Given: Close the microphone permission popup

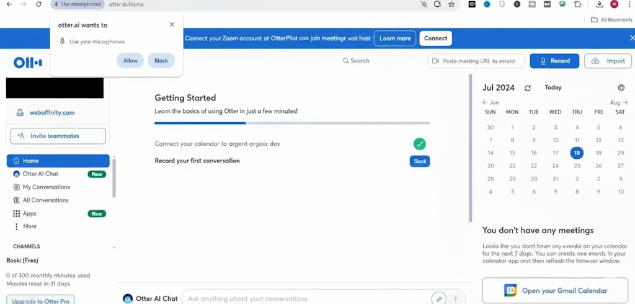Looking at the screenshot, I should point(172,25).
